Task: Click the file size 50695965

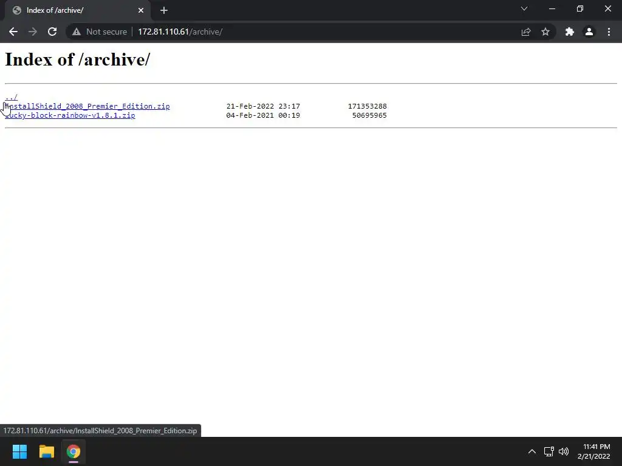Action: click(369, 115)
